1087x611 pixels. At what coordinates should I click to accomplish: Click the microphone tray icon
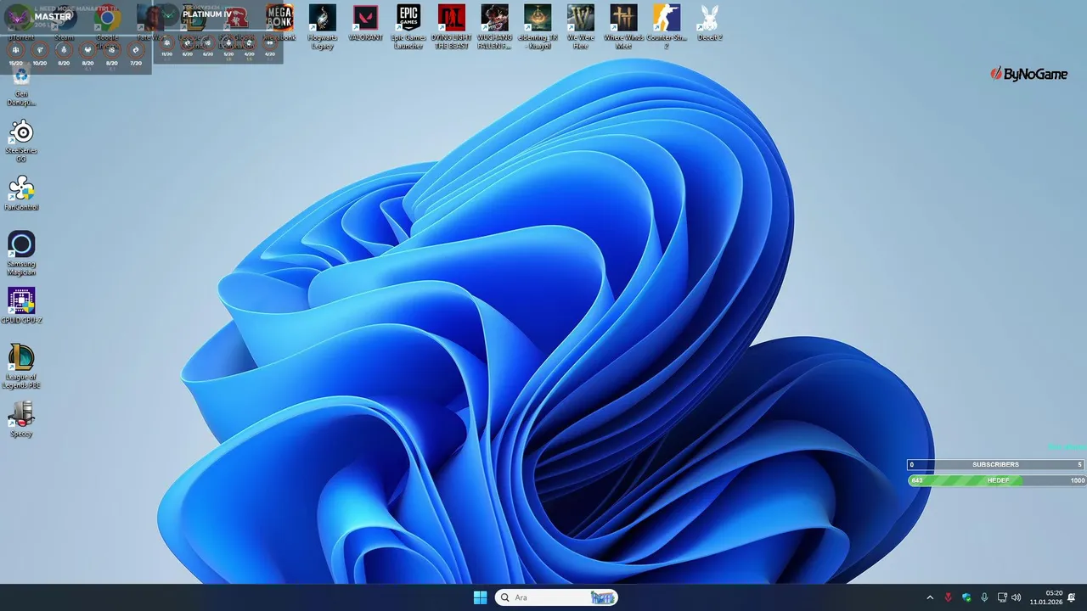(984, 597)
